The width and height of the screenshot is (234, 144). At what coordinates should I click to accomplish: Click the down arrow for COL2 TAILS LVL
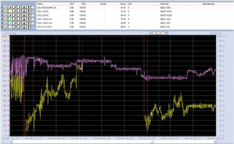pos(24,23)
